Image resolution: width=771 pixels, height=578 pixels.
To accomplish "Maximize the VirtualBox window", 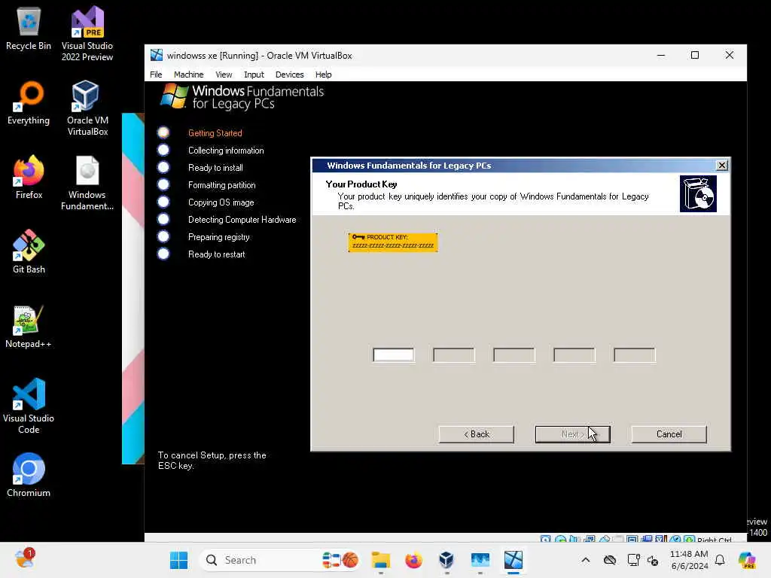I will tap(695, 55).
